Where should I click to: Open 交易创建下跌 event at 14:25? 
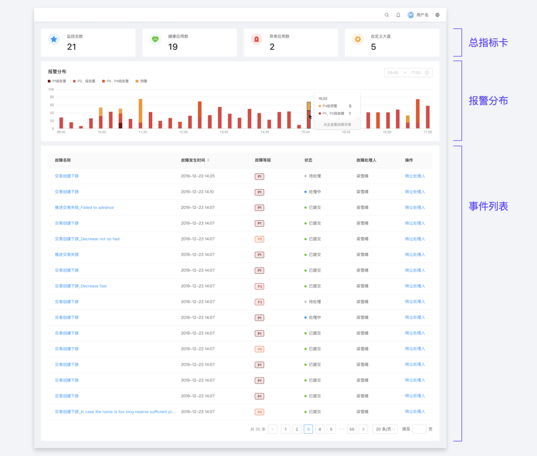coord(67,176)
